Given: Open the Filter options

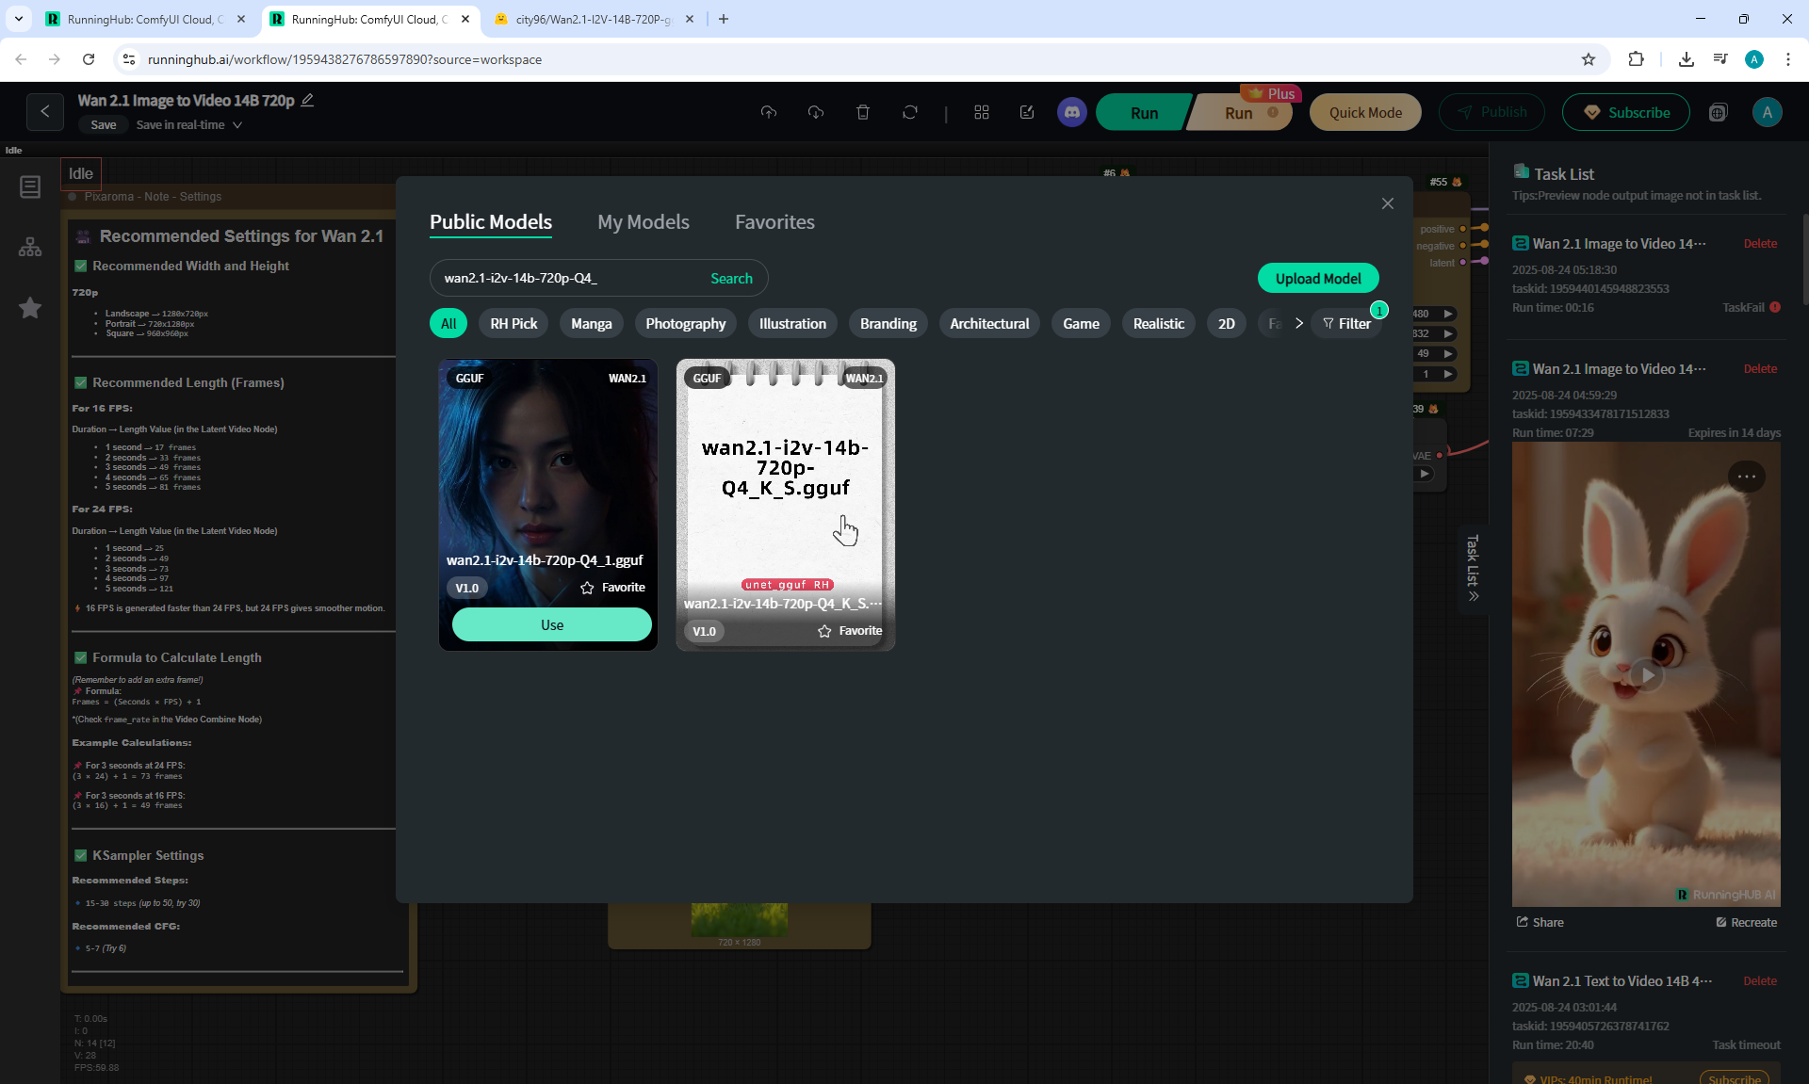Looking at the screenshot, I should 1346,324.
